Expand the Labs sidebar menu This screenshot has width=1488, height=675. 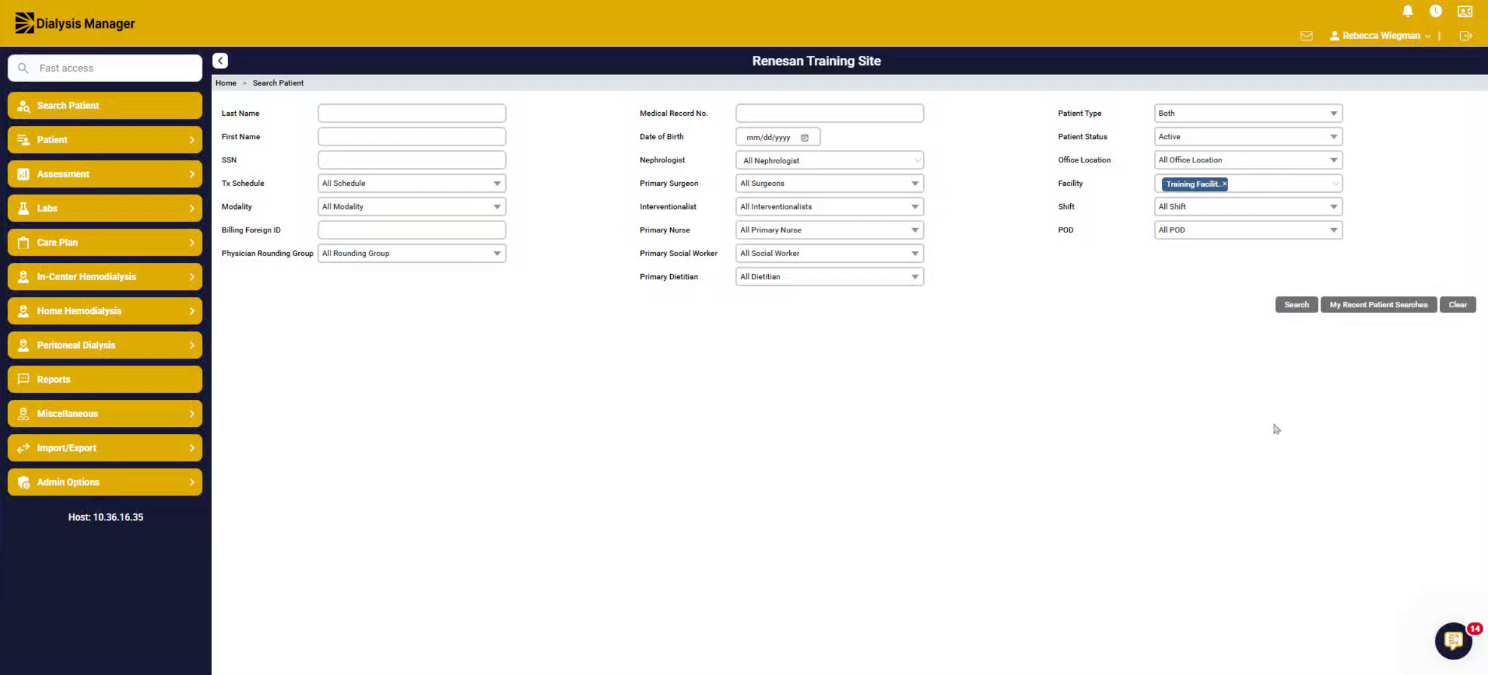(105, 208)
